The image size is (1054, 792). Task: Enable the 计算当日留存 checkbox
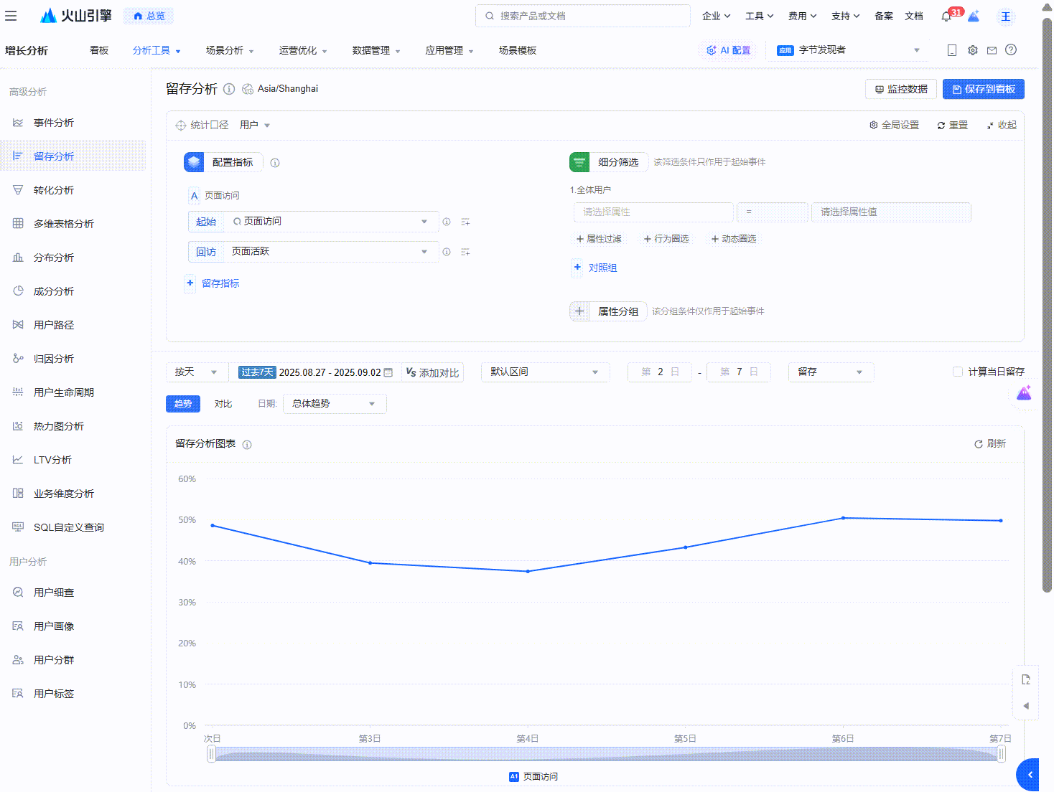pyautogui.click(x=957, y=372)
